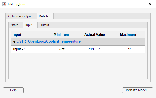Maximize the op_trim1 edit window

click(138, 4)
